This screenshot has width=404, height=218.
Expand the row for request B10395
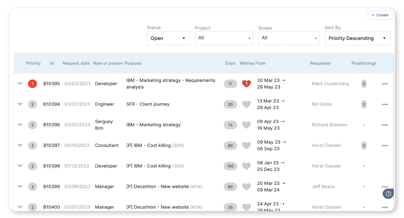coord(20,84)
